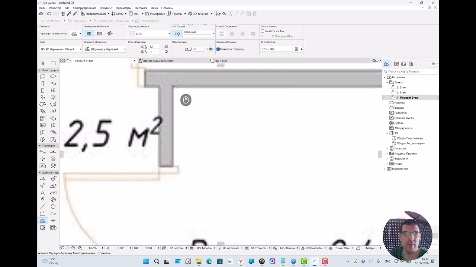Select the Object chair tool
Image resolution: width=476 pixels, height=267 pixels.
(x=43, y=98)
